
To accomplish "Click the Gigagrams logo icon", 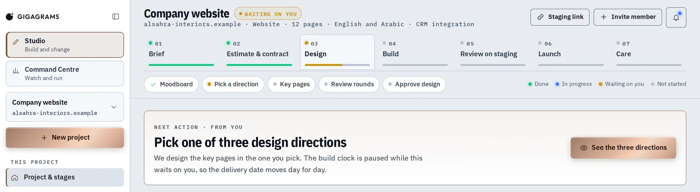I will click(10, 17).
